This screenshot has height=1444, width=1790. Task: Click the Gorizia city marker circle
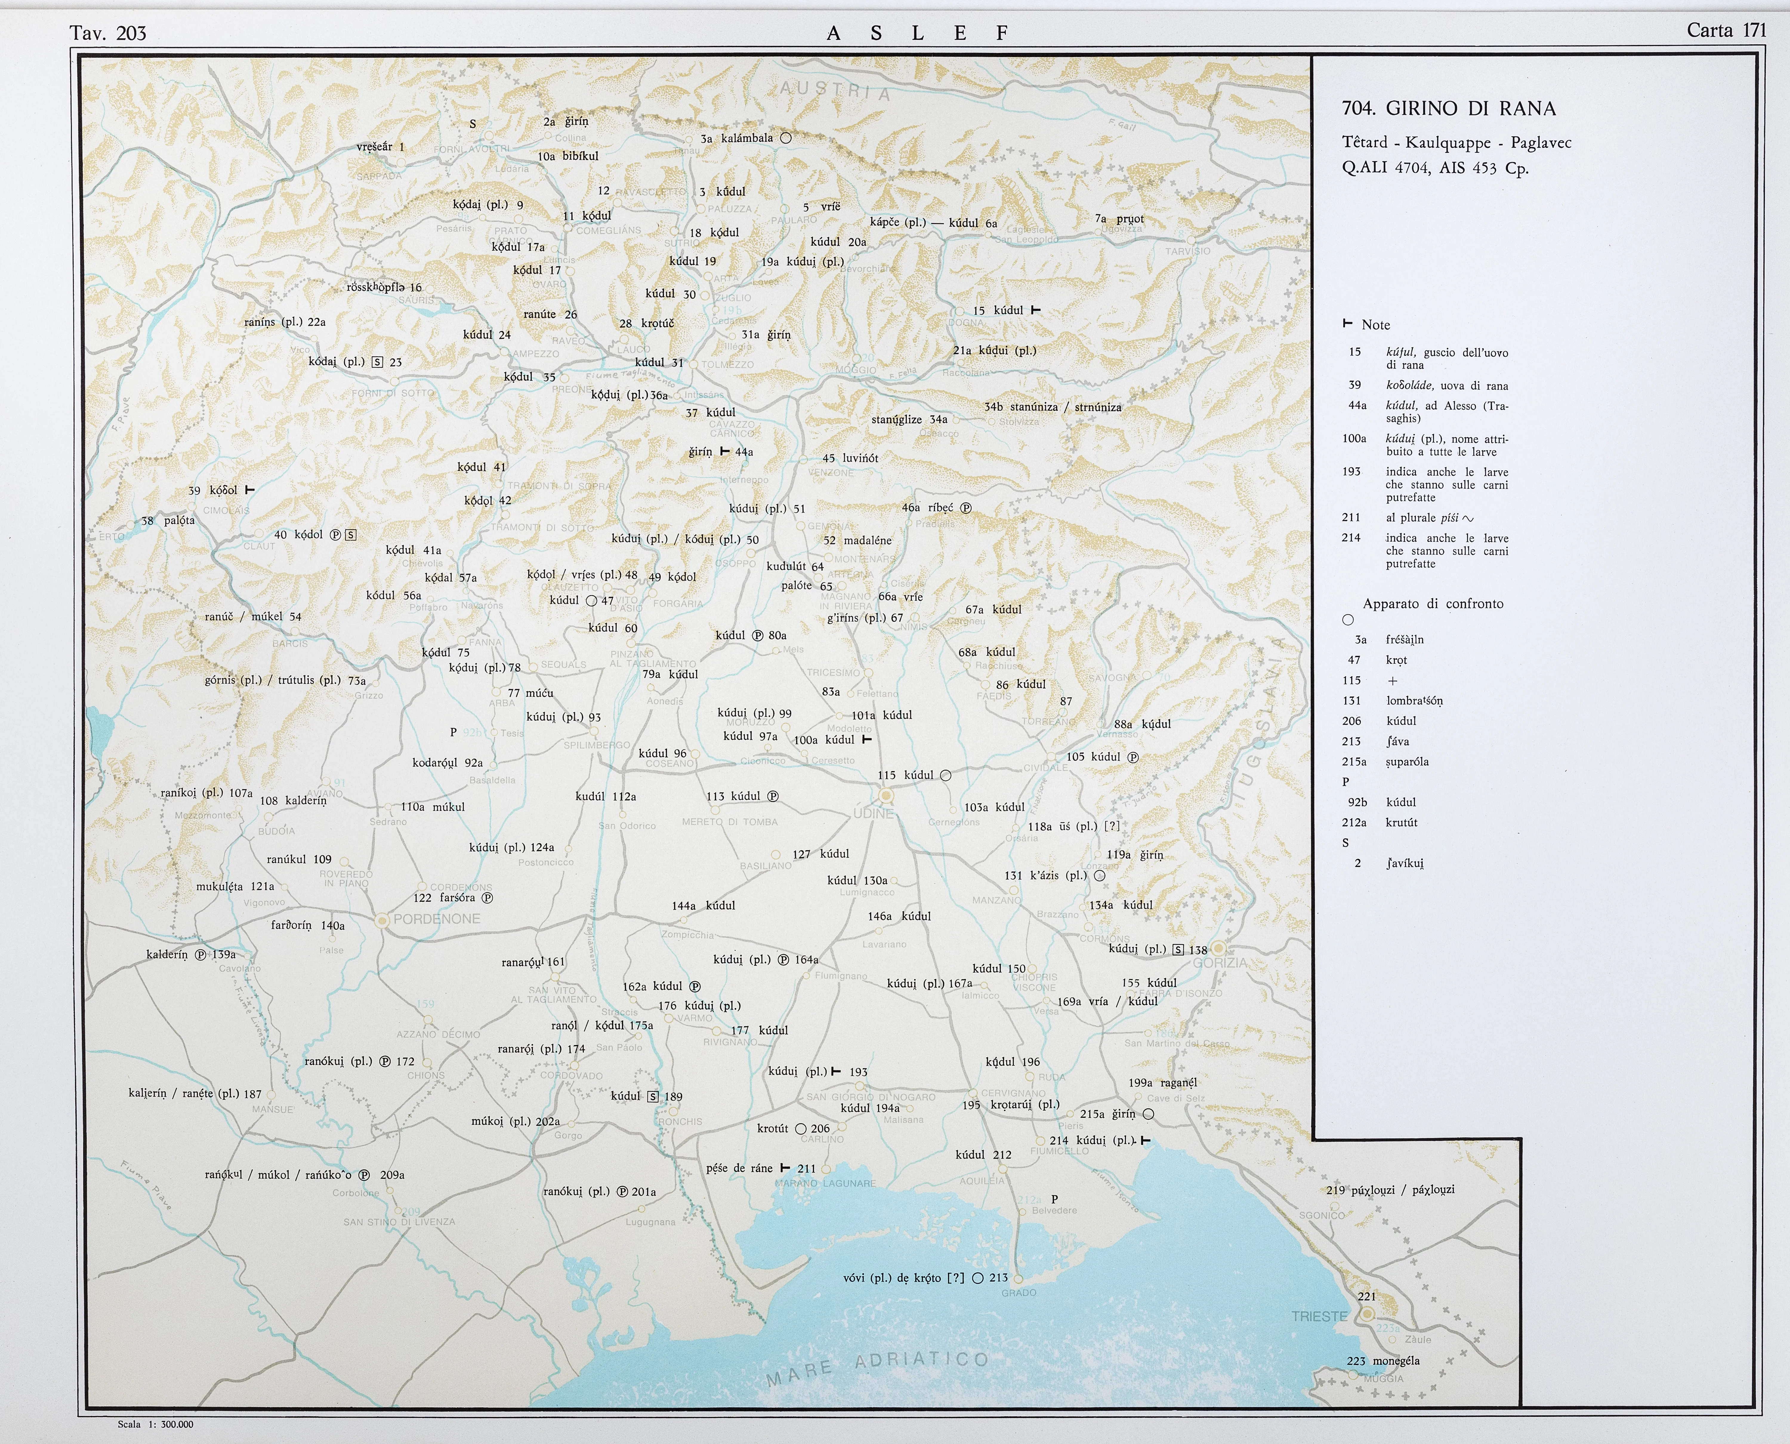pos(1218,948)
